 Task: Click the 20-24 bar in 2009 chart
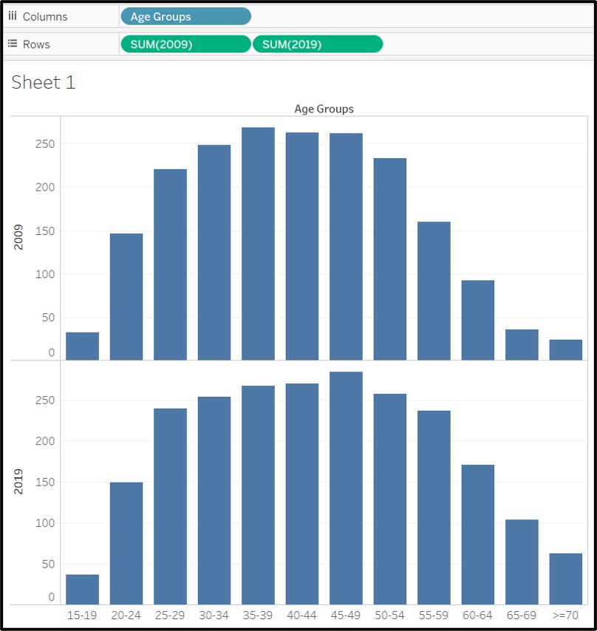(126, 296)
